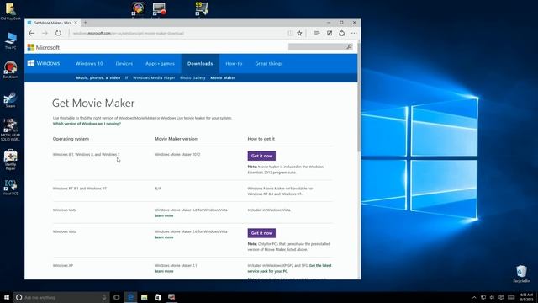Click Learn more under Movie Maker 2.6
This screenshot has height=303, width=538.
coord(164,237)
